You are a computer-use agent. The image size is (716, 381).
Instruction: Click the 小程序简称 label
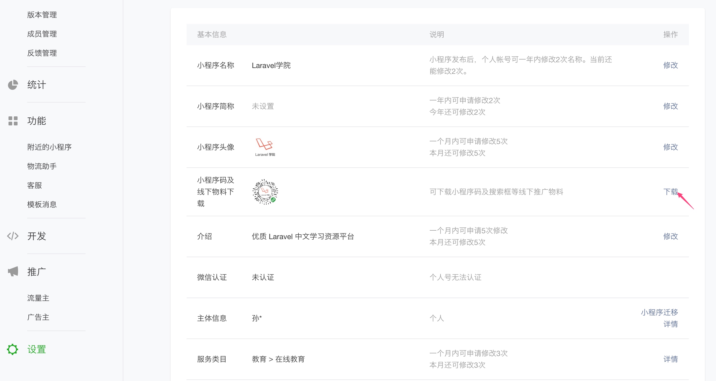(216, 106)
